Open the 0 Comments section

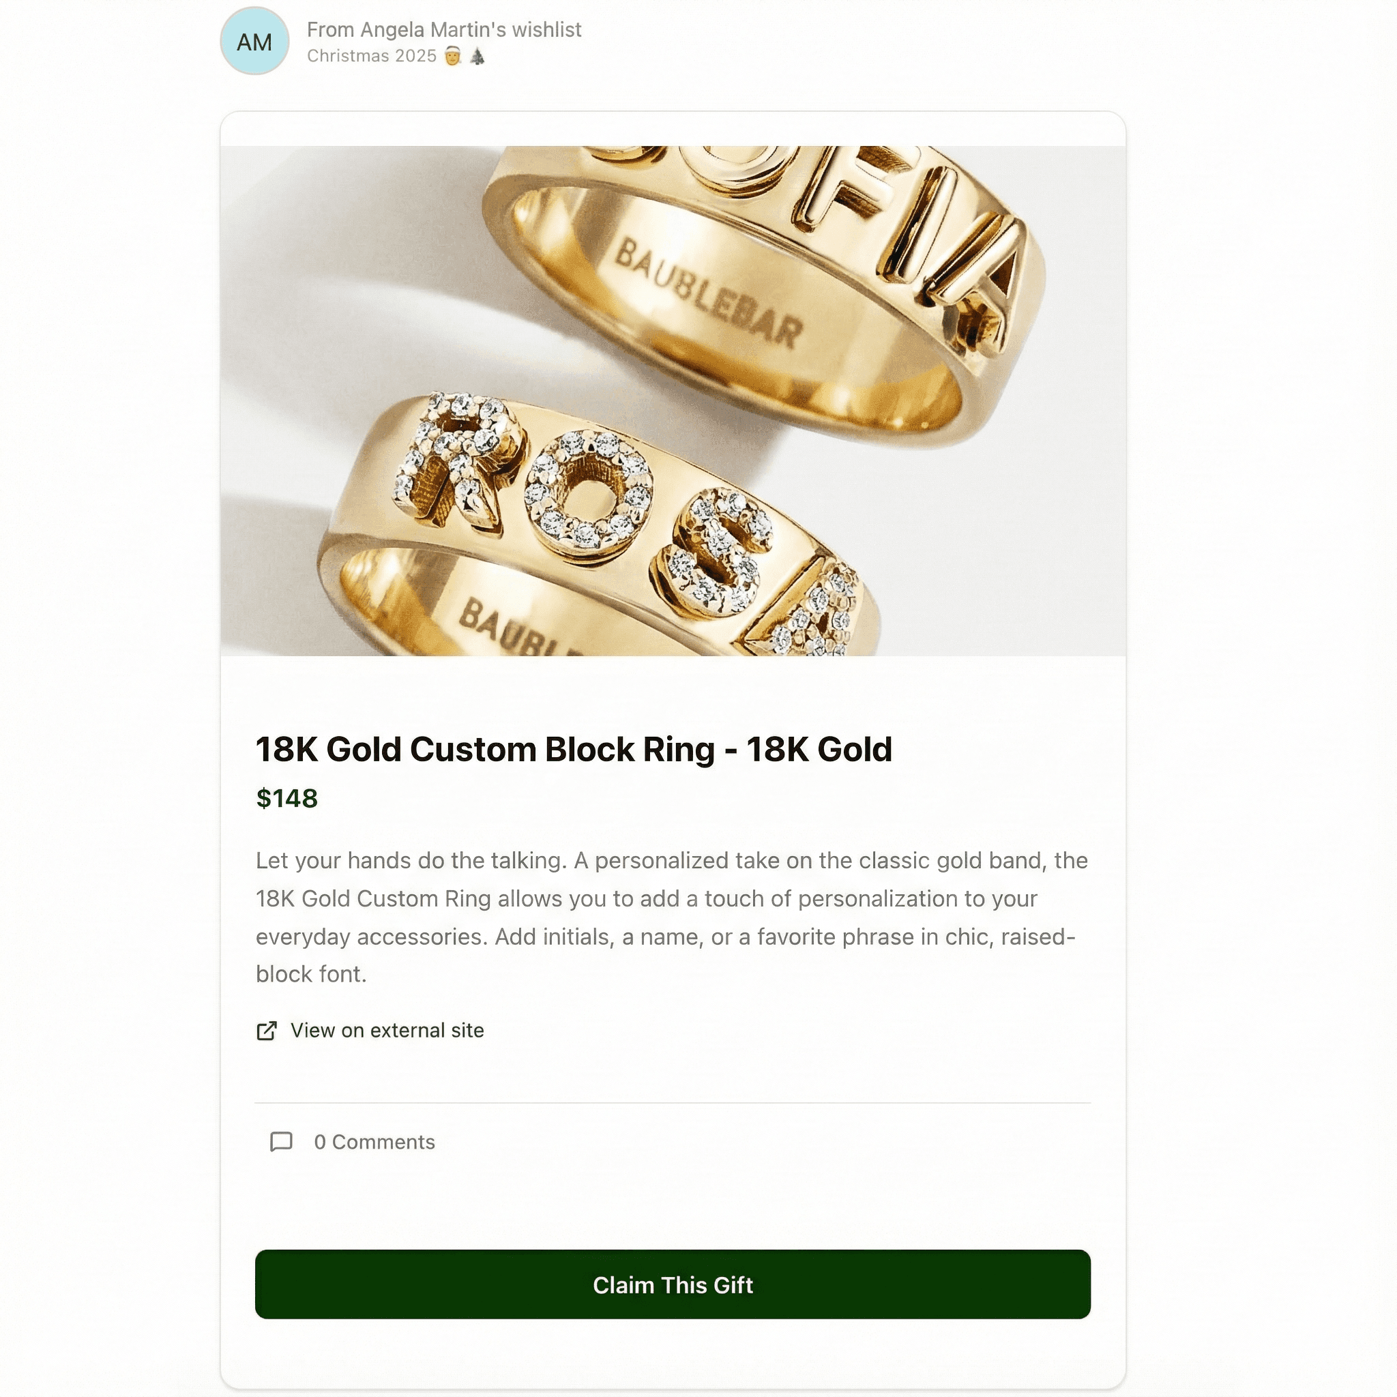click(x=373, y=1143)
